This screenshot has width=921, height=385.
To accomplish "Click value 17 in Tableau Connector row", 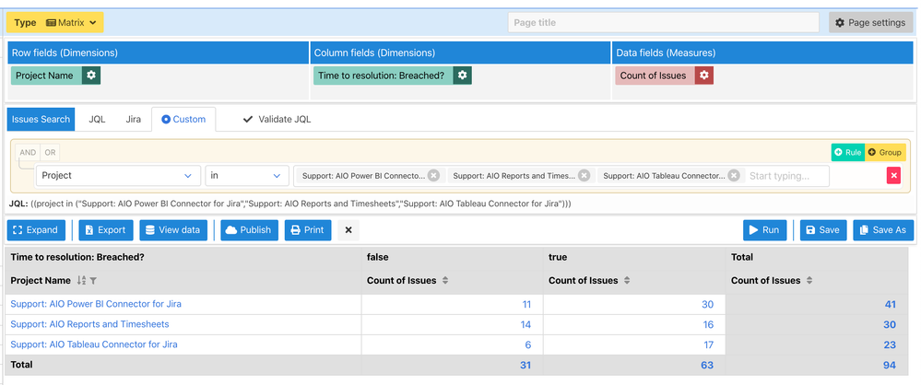I will tap(708, 345).
